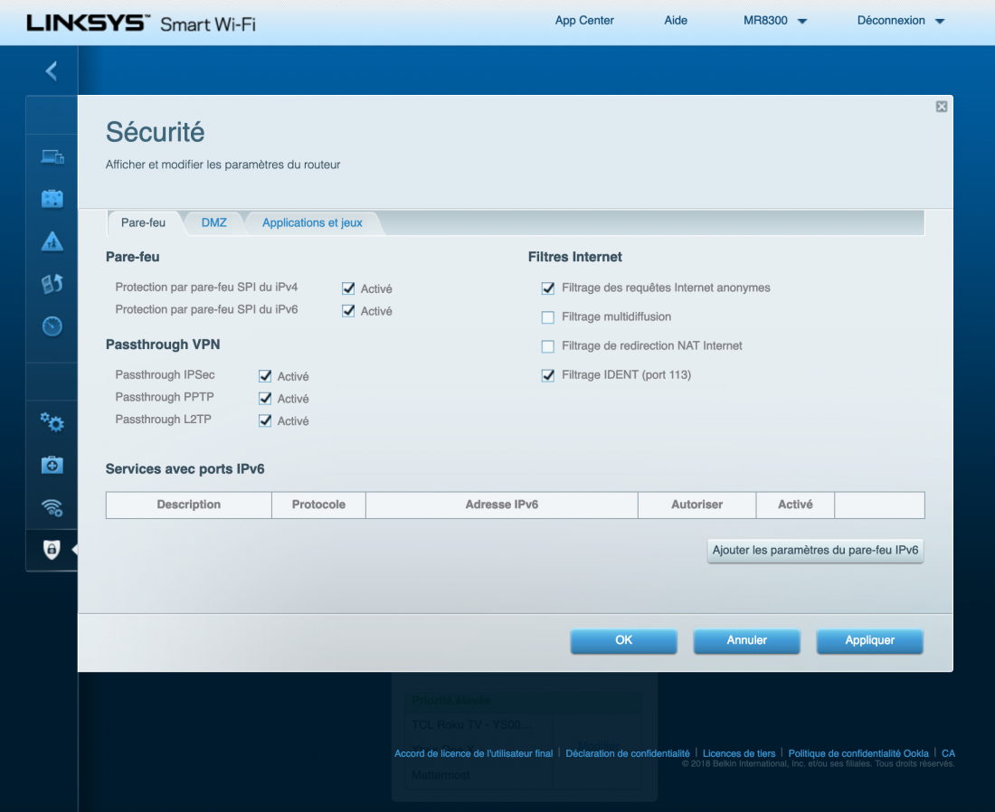Disable IPv4 SPI firewall protection checkbox
995x812 pixels.
tap(348, 288)
